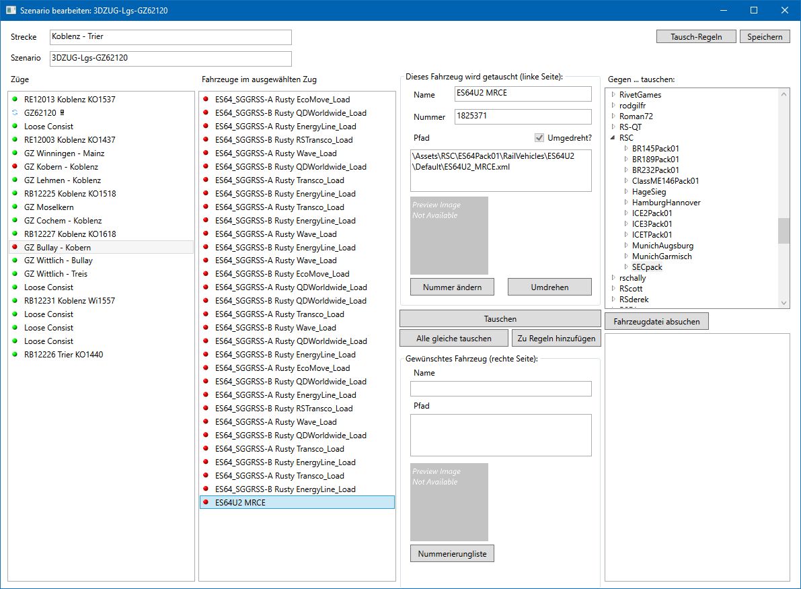Click the red dot next to ES64U2 MRCE

pyautogui.click(x=206, y=503)
